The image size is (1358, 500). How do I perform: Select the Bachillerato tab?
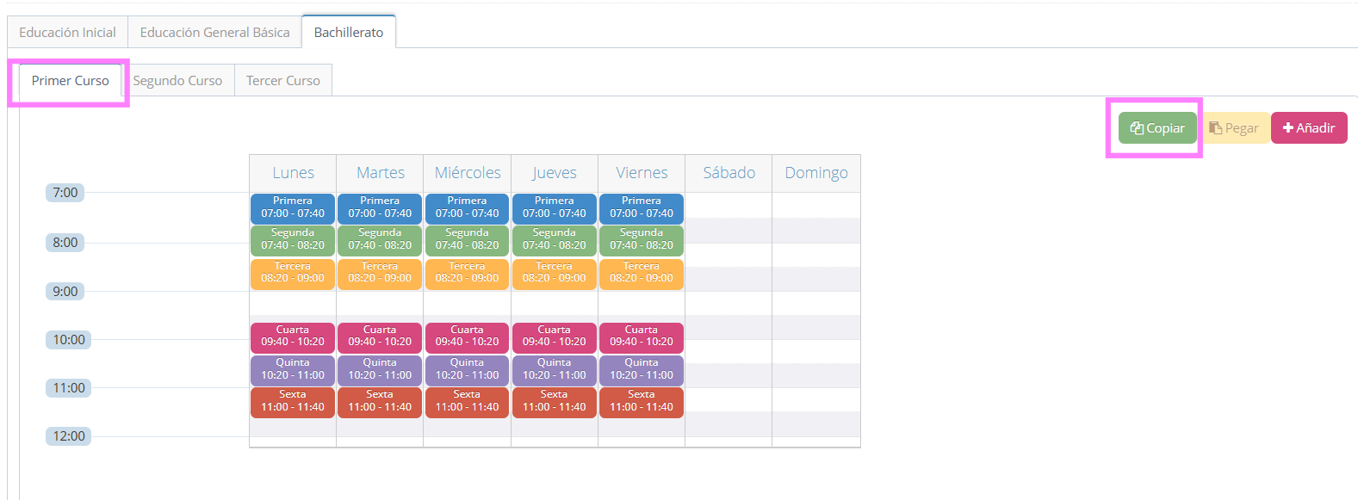click(x=349, y=32)
